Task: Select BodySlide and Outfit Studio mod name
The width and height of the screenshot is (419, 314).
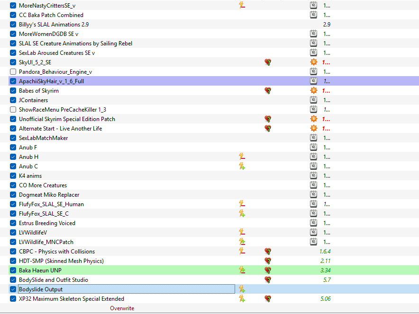Action: (x=54, y=280)
